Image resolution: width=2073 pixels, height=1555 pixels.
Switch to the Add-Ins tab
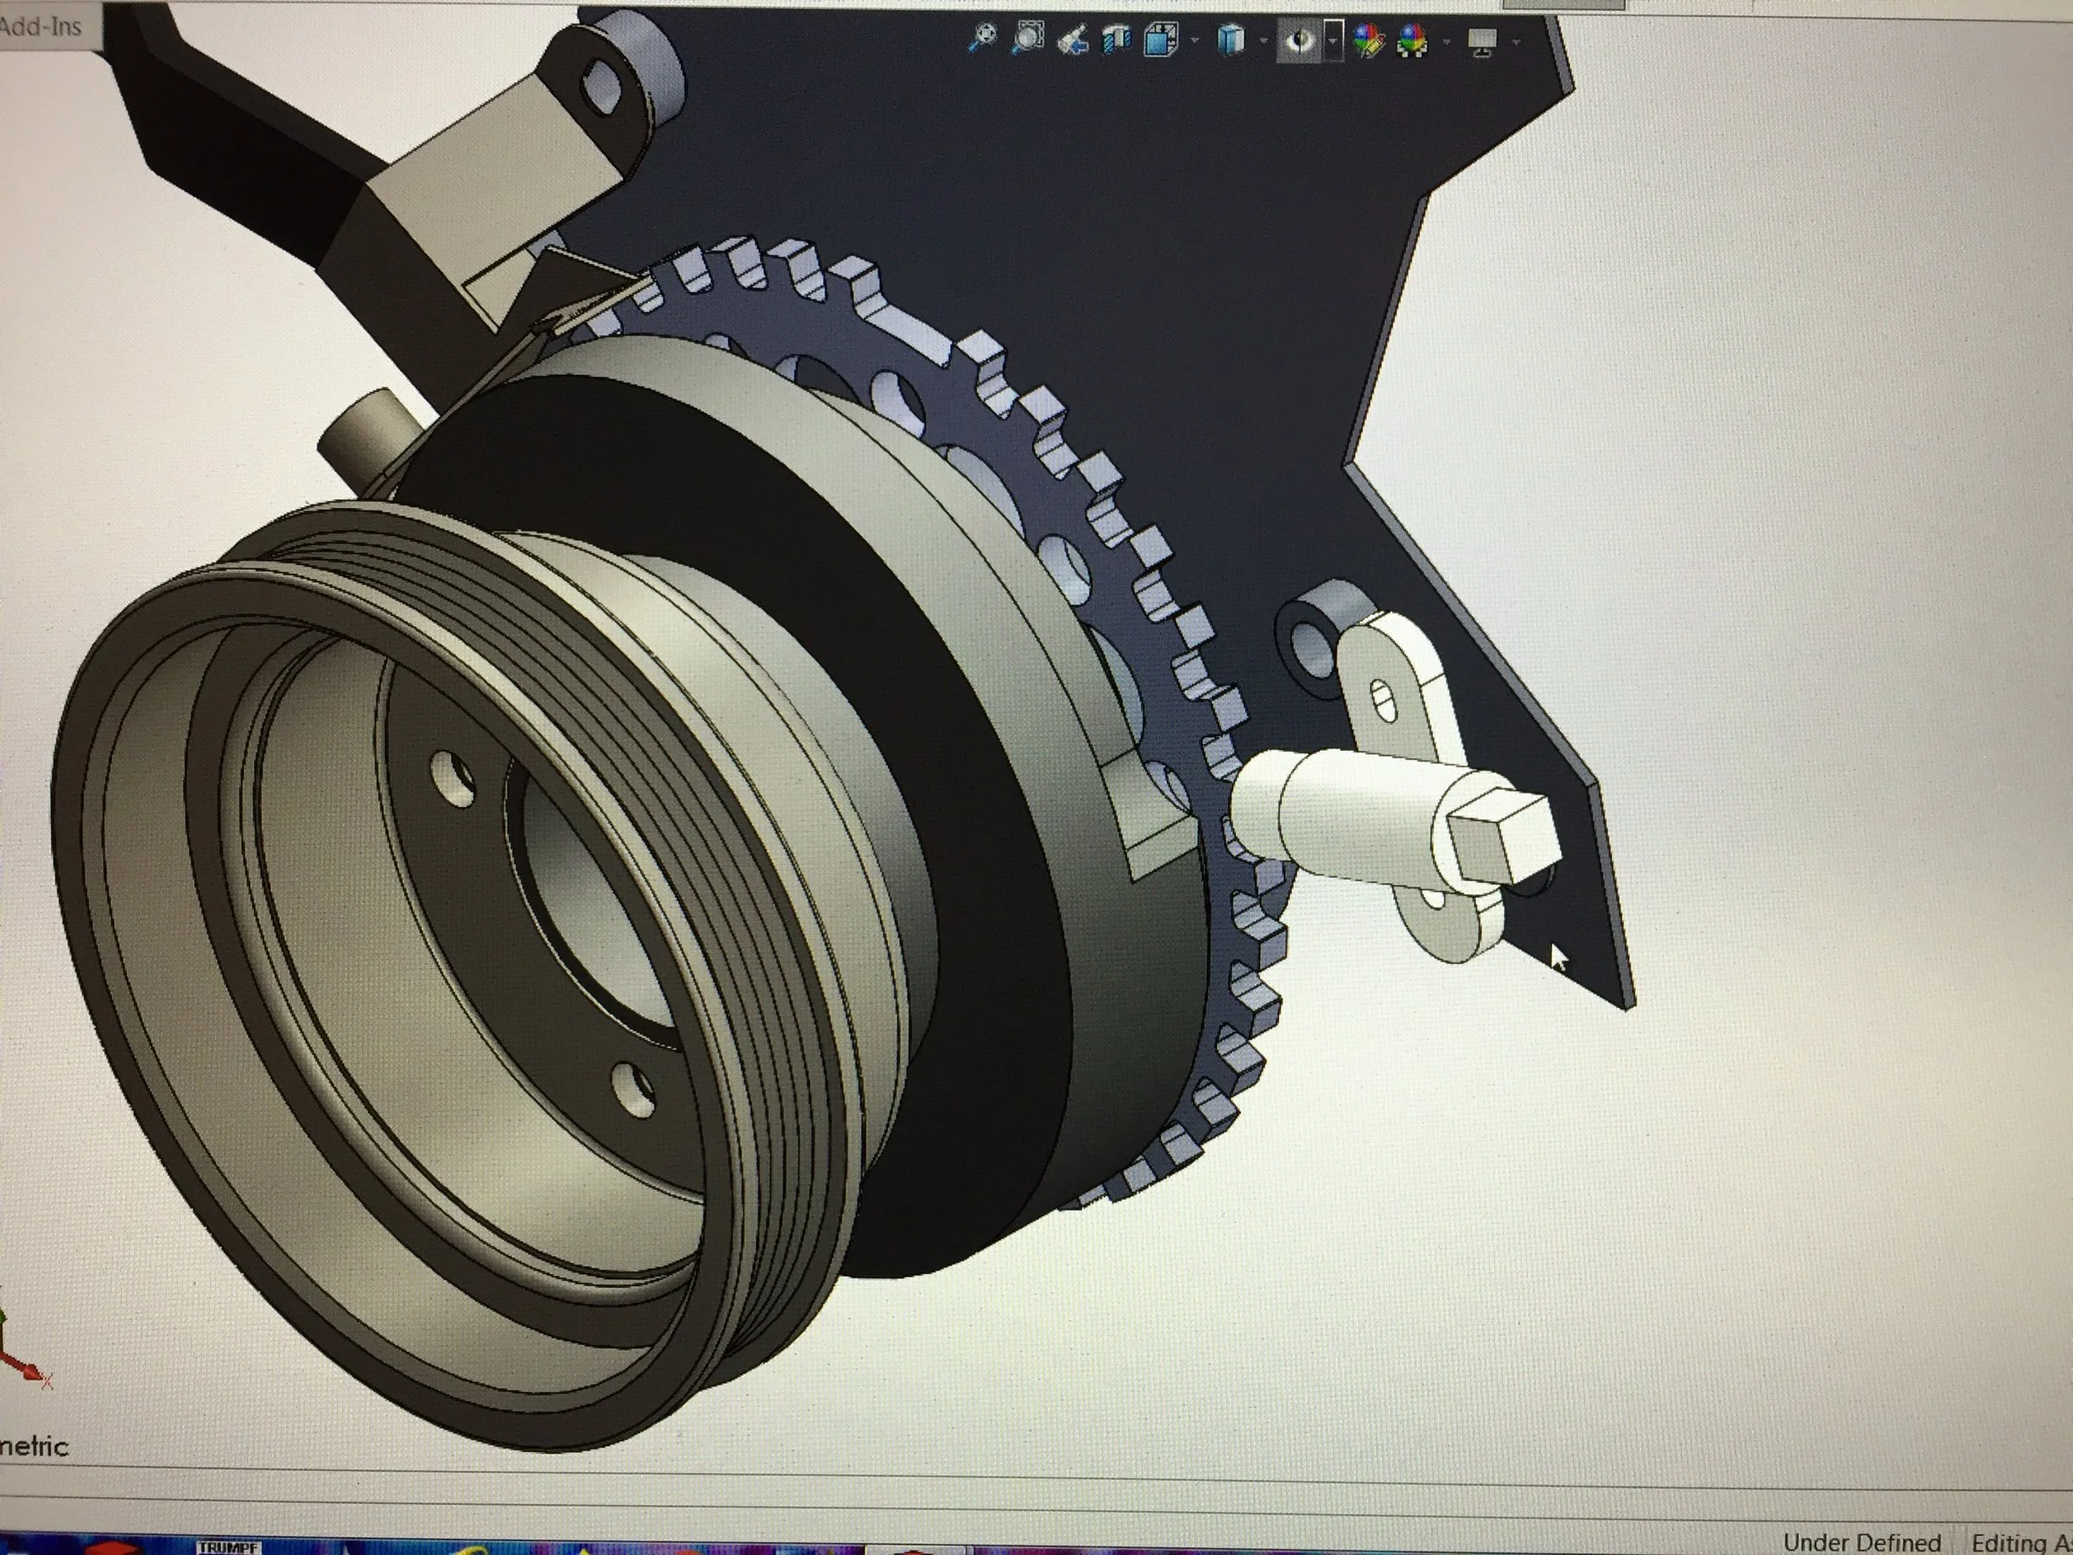coord(41,25)
